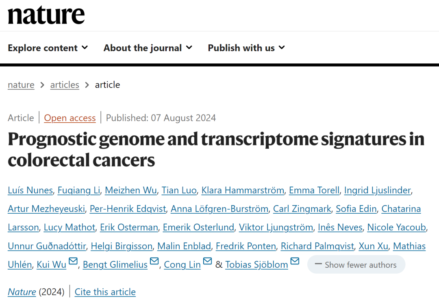Click the italic Nature journal link
The image size is (439, 303).
[x=22, y=292]
